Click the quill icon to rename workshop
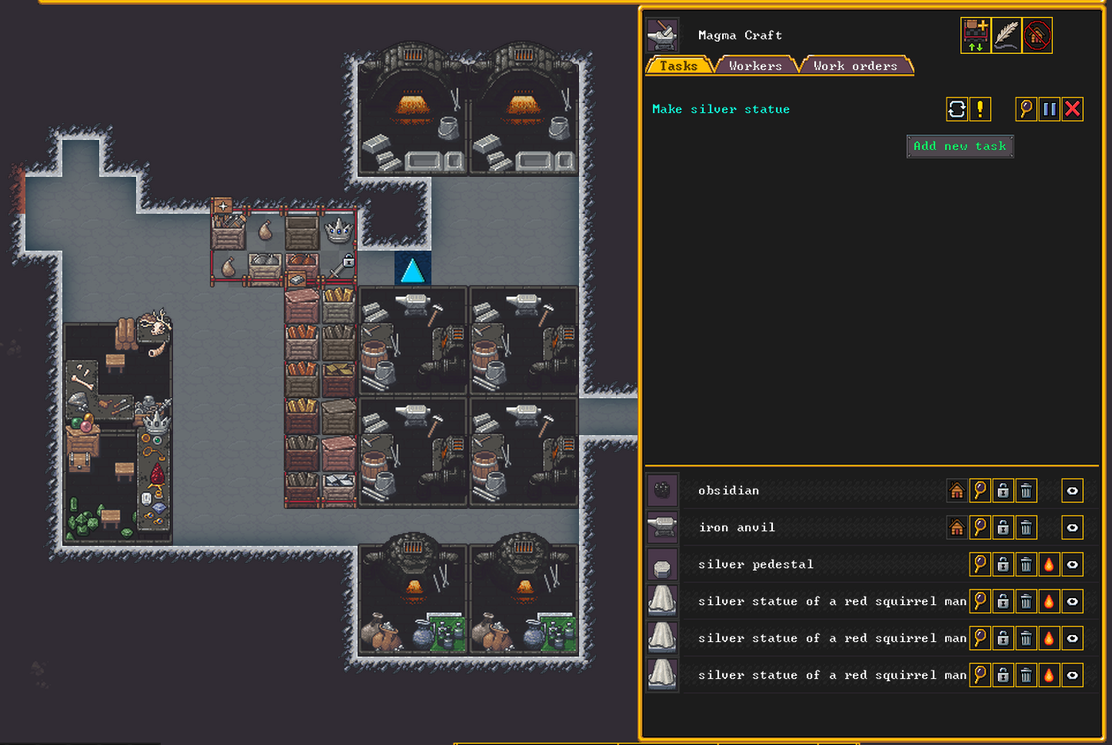This screenshot has width=1112, height=745. pos(1007,35)
